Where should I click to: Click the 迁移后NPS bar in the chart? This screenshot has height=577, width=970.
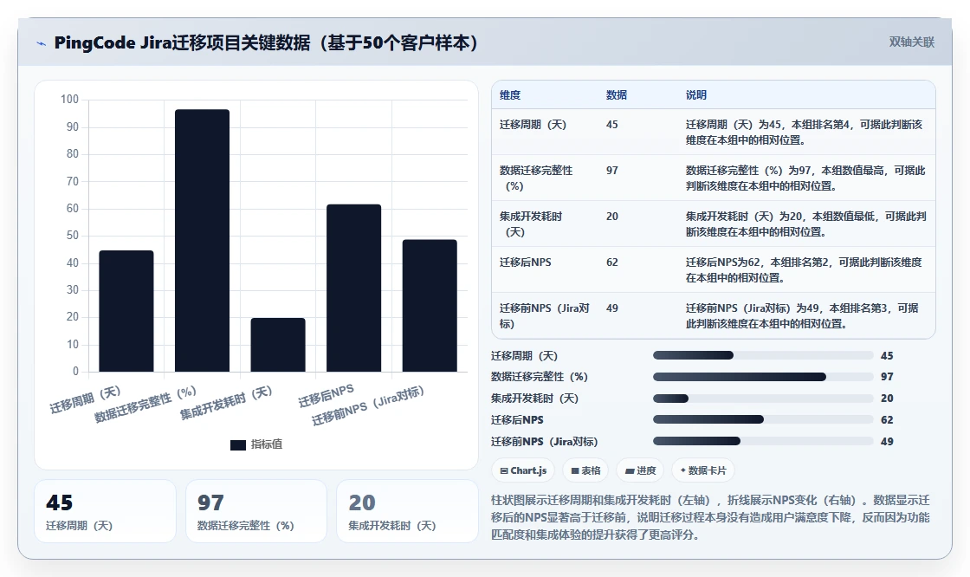click(354, 288)
